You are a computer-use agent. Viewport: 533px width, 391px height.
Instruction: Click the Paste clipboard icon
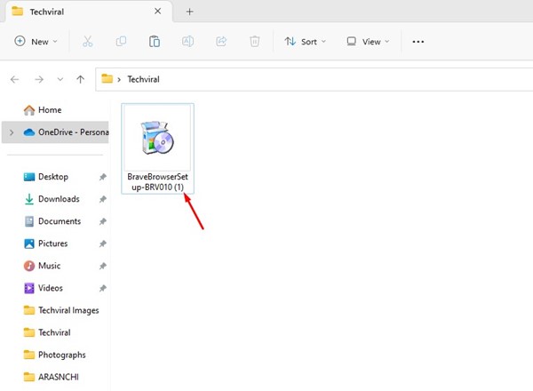point(155,42)
